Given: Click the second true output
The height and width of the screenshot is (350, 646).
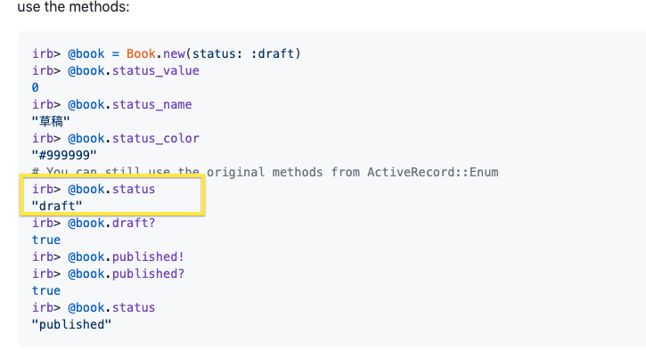Looking at the screenshot, I should pos(46,290).
